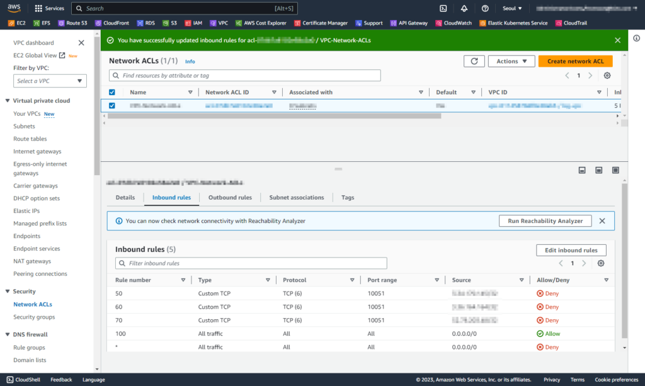Open the Tags tab

[348, 198]
